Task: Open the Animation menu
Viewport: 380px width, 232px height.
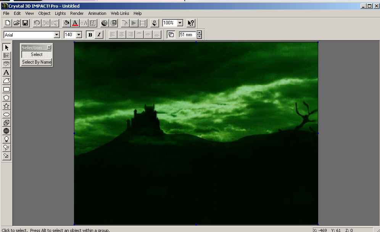Action: (97, 13)
